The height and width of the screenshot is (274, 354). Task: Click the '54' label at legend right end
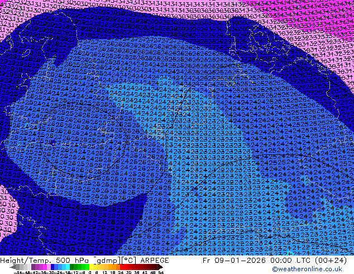tap(161, 272)
